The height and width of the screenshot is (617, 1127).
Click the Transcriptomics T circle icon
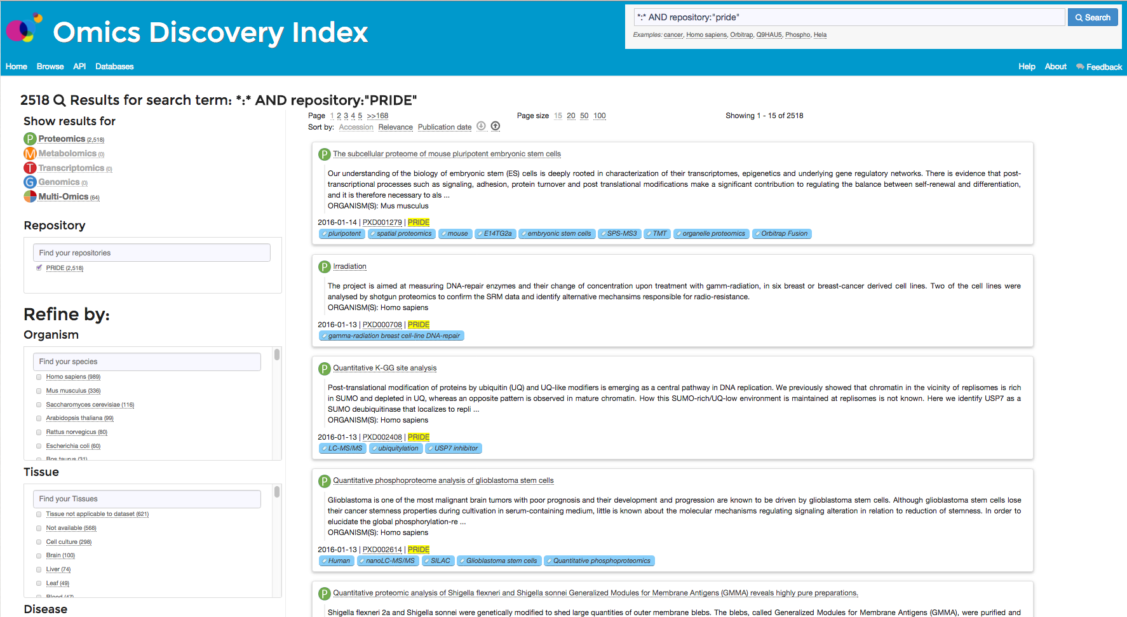tap(30, 168)
